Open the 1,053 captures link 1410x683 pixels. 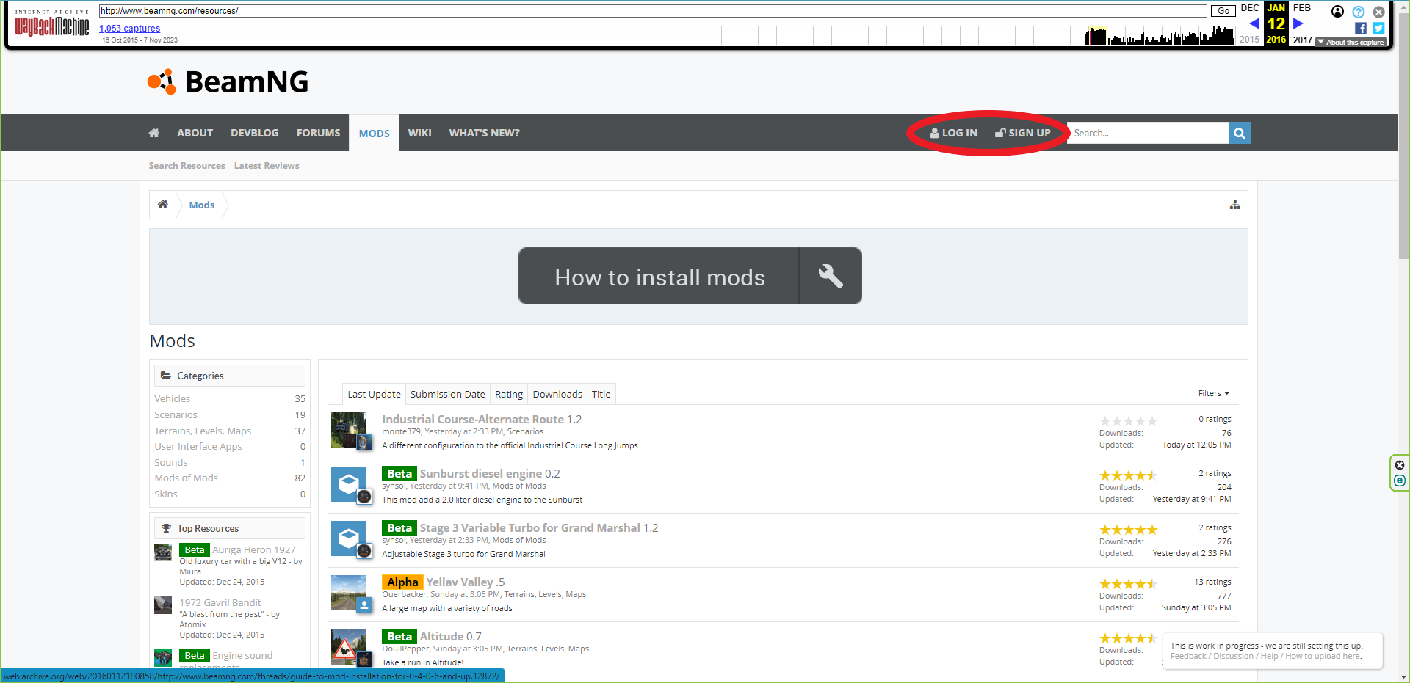pos(130,29)
